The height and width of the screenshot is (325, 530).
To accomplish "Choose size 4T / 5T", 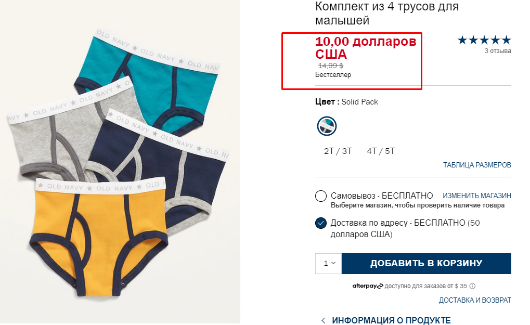I will pyautogui.click(x=381, y=151).
